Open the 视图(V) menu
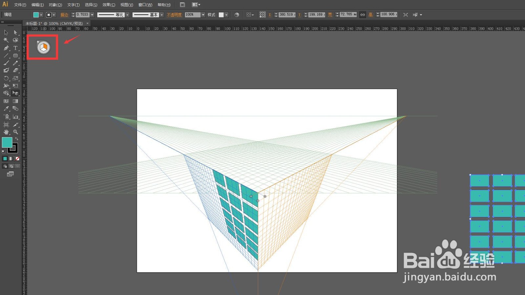This screenshot has height=295, width=525. [127, 5]
